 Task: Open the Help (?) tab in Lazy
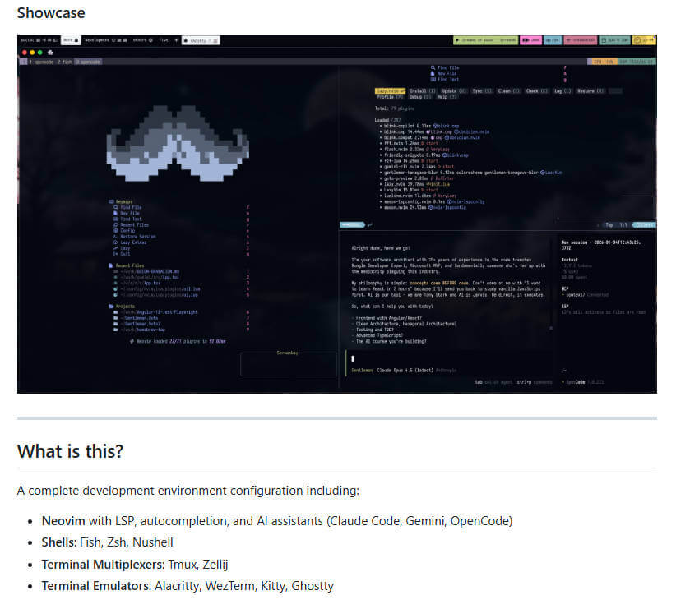tap(447, 97)
